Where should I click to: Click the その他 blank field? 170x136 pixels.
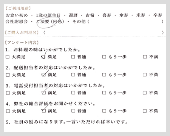125,22
